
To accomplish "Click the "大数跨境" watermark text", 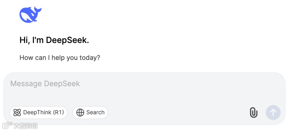I will [x=26, y=126].
